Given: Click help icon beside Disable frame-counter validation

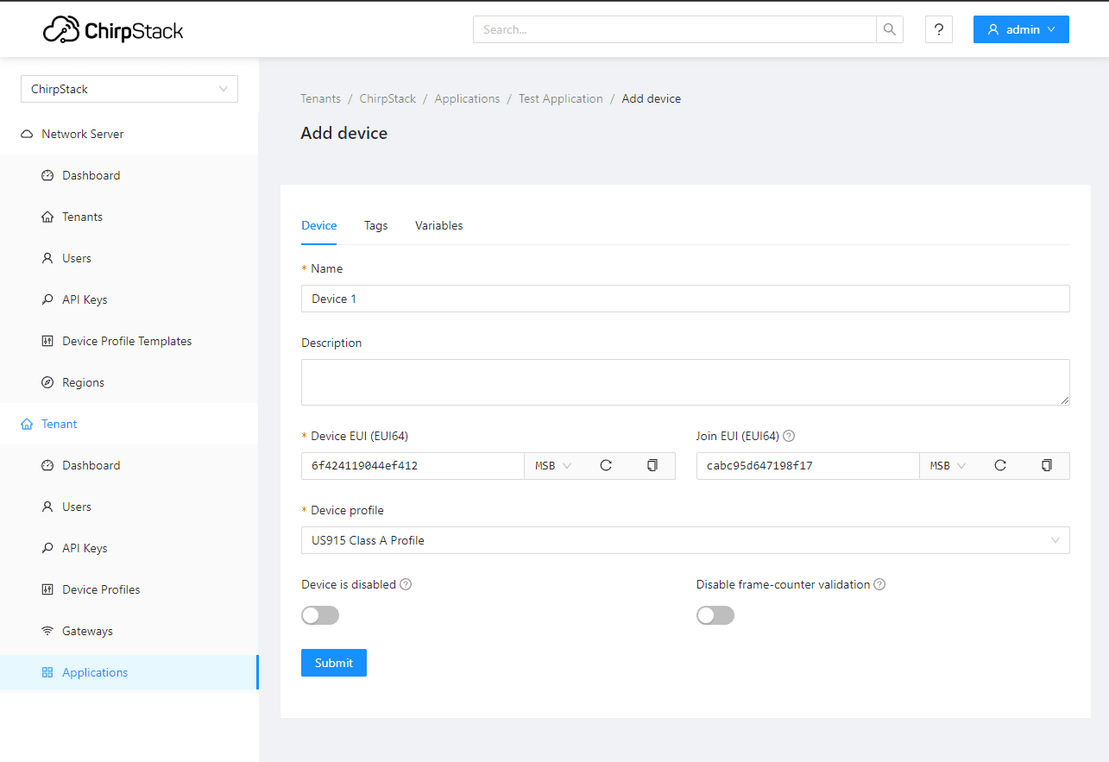Looking at the screenshot, I should point(879,585).
